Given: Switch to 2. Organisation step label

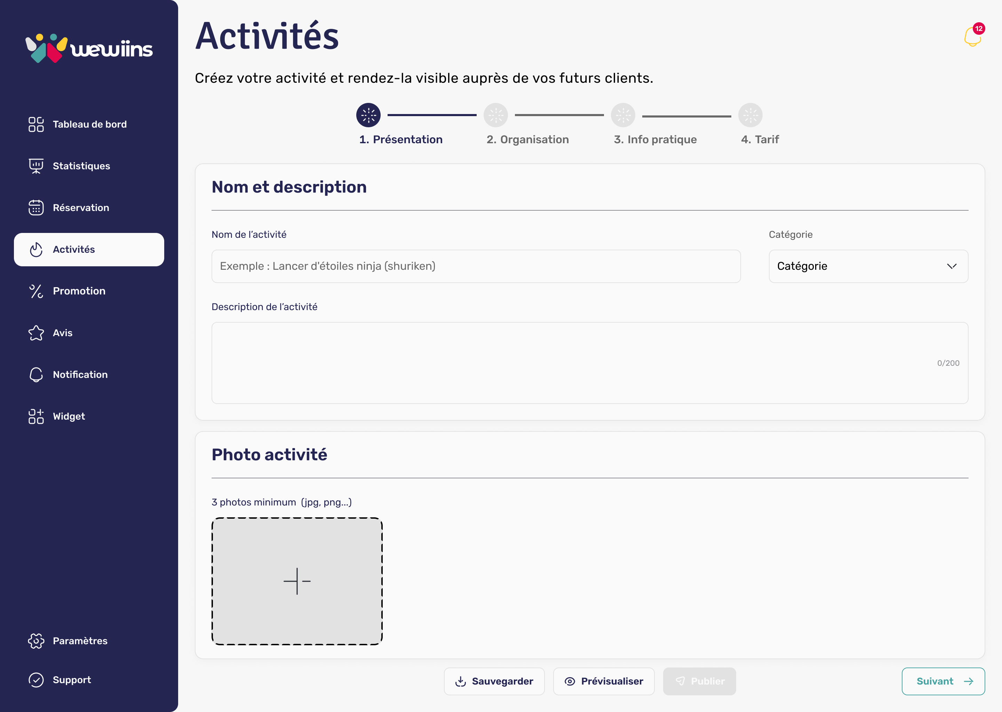Looking at the screenshot, I should click(x=528, y=139).
